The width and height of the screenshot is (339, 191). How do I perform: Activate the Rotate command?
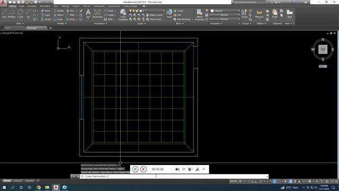[x=59, y=11]
